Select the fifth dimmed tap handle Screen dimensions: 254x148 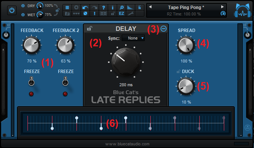coord(150,128)
